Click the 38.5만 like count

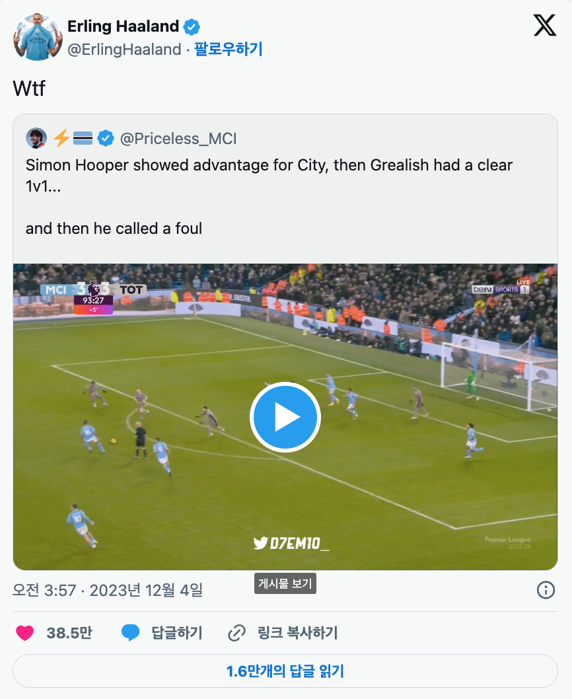[x=69, y=633]
